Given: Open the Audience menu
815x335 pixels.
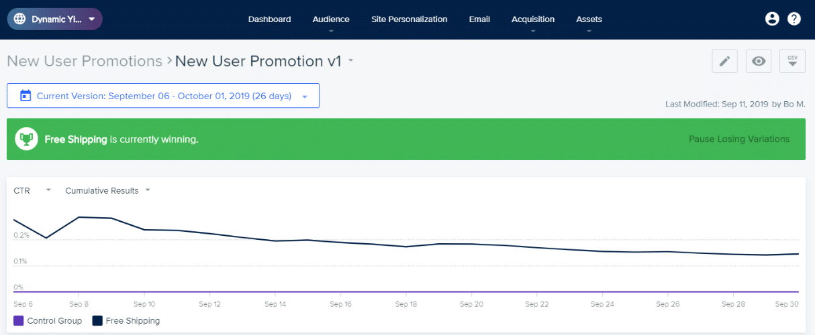Looking at the screenshot, I should (331, 19).
